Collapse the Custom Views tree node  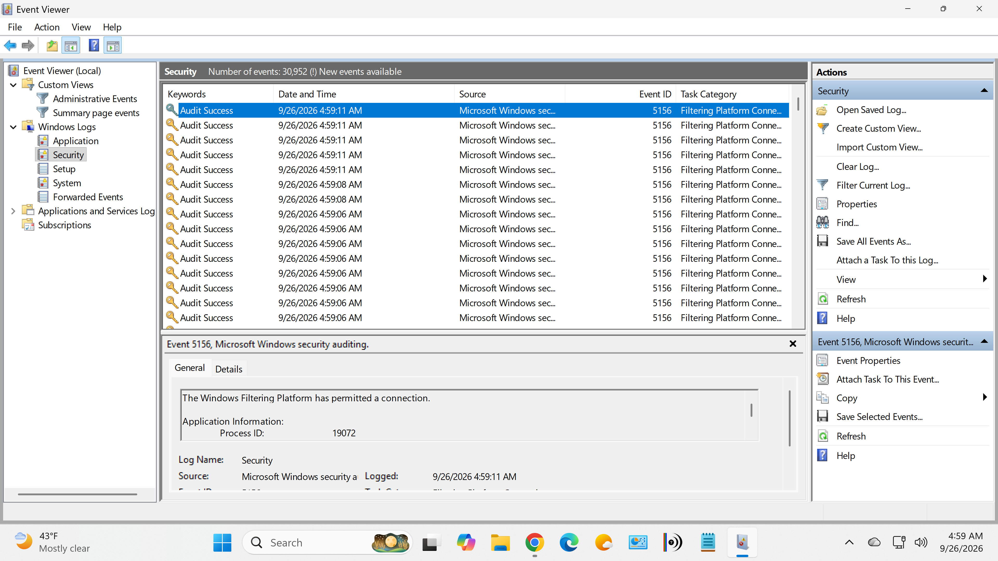tap(13, 85)
